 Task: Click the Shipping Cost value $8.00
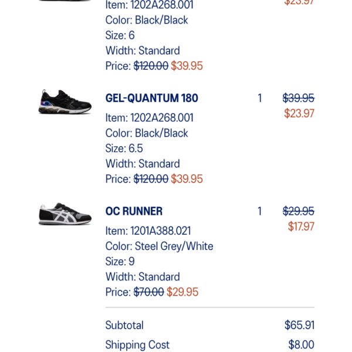302,344
